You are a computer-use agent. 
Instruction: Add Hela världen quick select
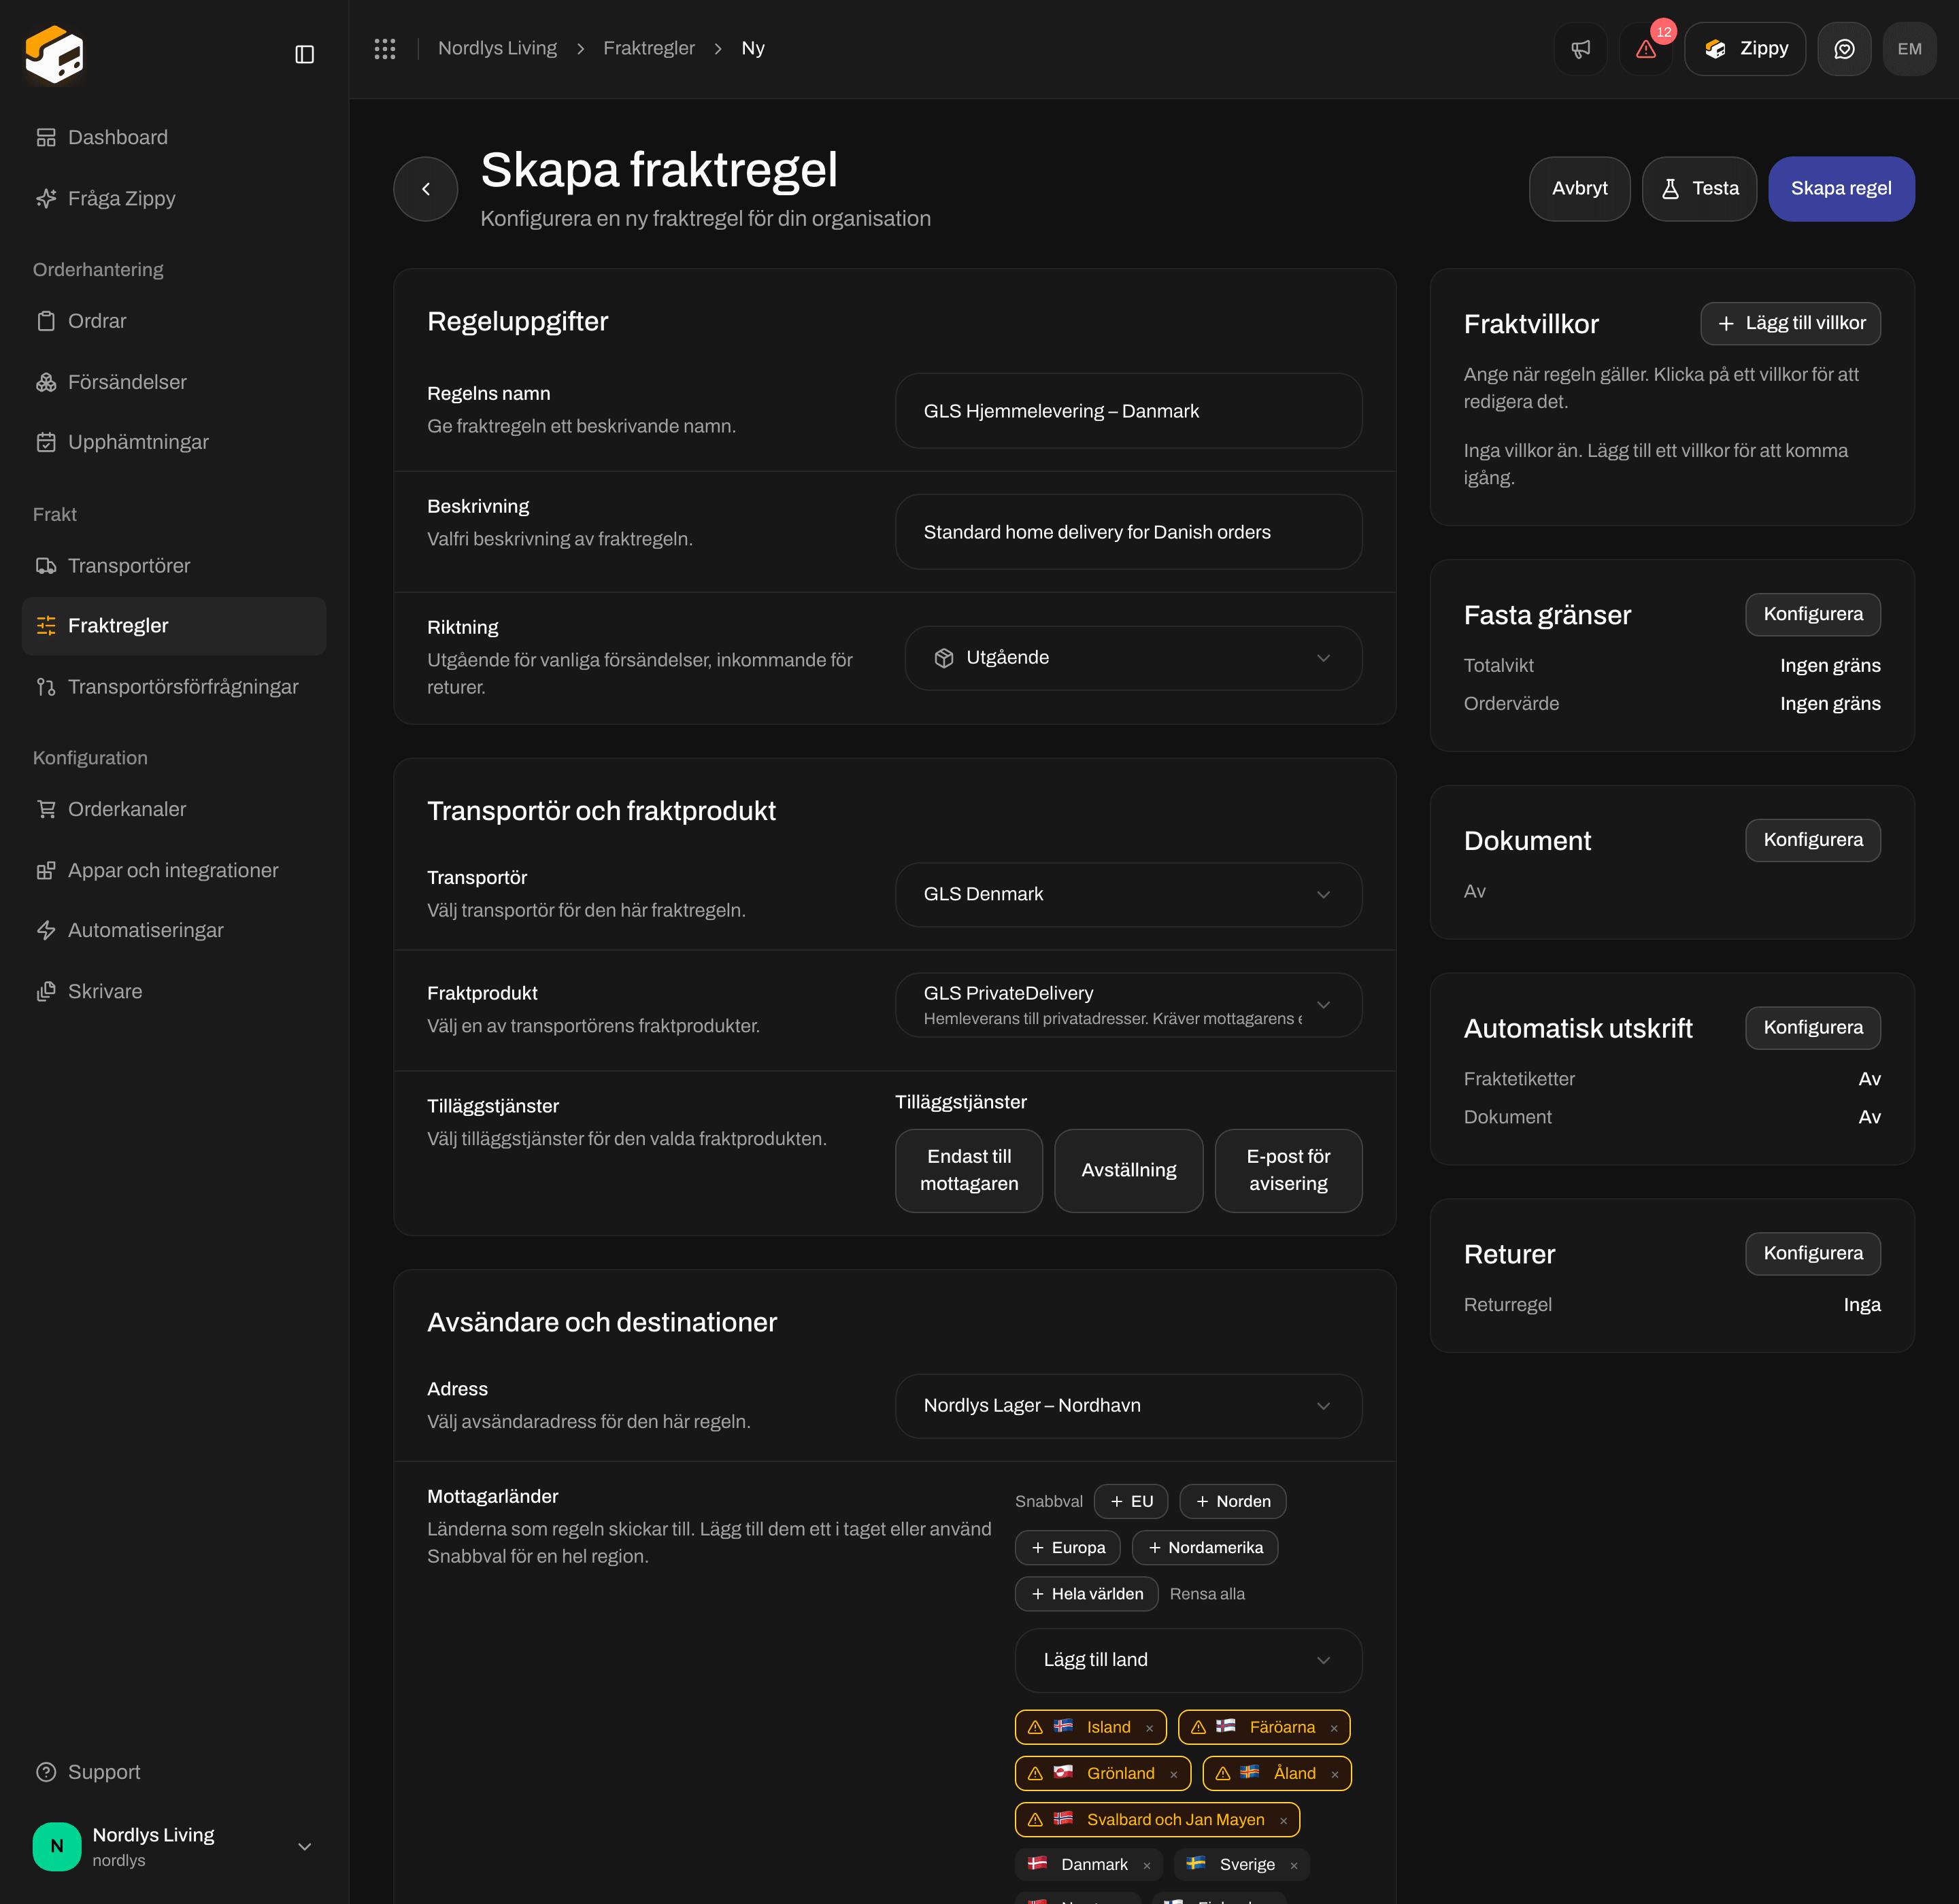(x=1086, y=1594)
